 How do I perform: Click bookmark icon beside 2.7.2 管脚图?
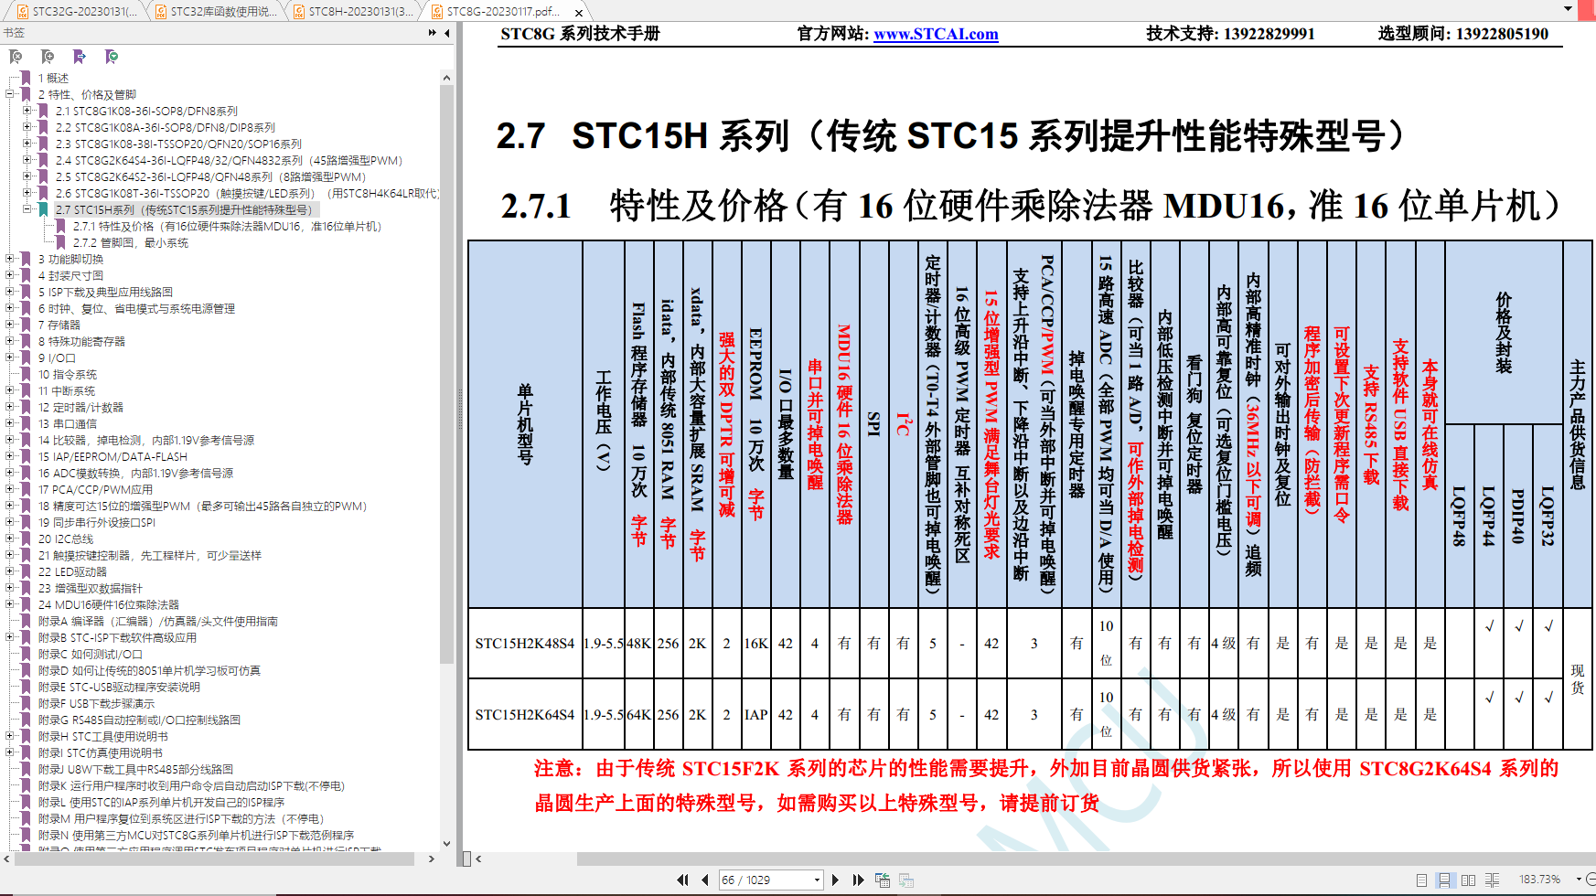click(60, 242)
